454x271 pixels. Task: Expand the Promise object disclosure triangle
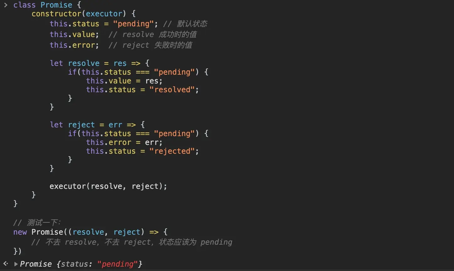(16, 264)
